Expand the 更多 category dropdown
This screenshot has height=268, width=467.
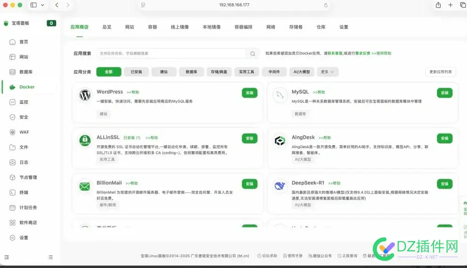328,72
